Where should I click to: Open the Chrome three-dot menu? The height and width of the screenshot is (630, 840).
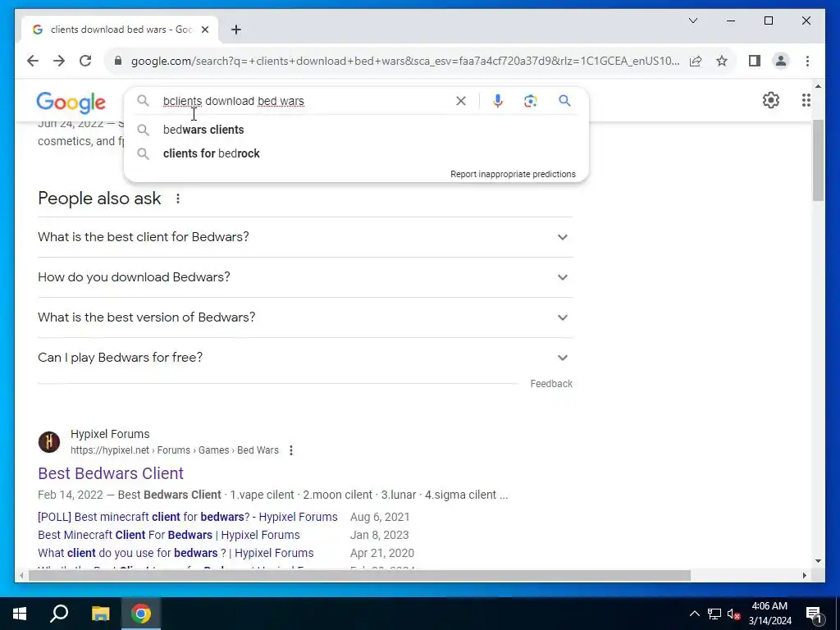807,61
